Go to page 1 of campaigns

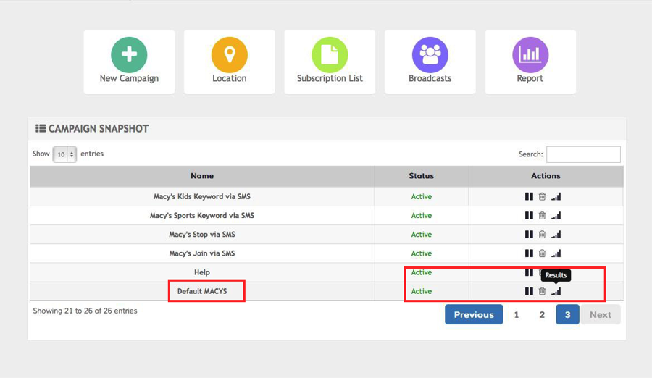pyautogui.click(x=517, y=314)
